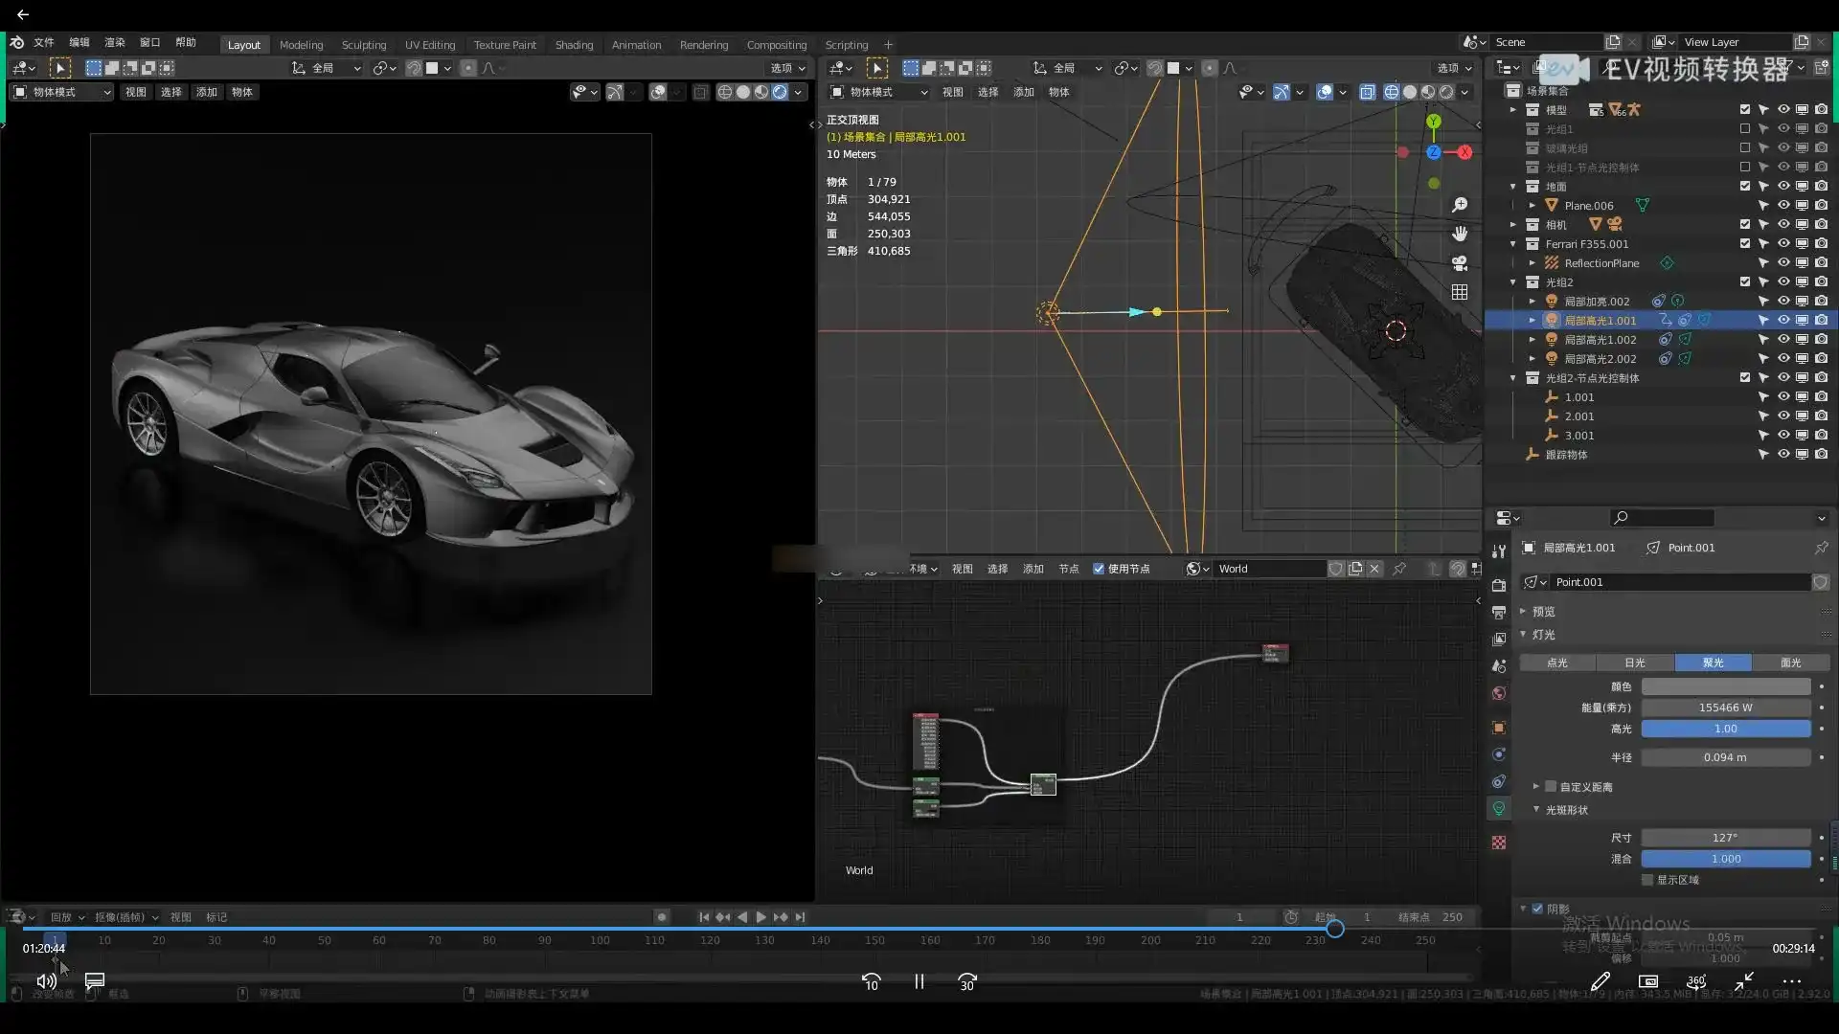Viewport: 1839px width, 1034px height.
Task: Hide Plane.006 with its eye icon
Action: click(x=1783, y=206)
